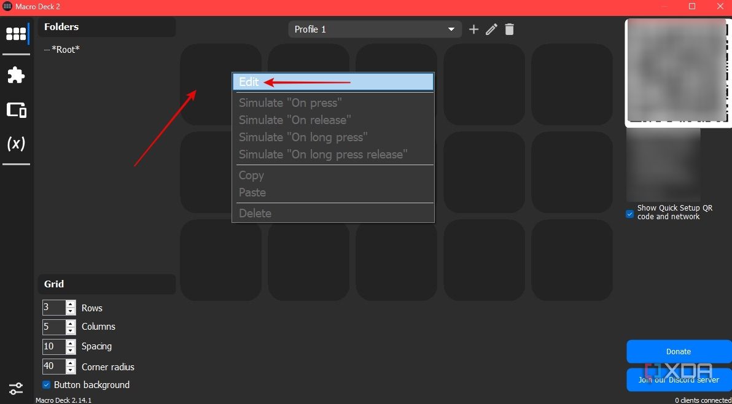This screenshot has width=732, height=404.
Task: Add a new profile with the plus icon
Action: pyautogui.click(x=473, y=29)
